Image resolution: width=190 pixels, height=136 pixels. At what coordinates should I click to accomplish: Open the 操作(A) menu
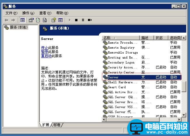pyautogui.click(x=28, y=13)
